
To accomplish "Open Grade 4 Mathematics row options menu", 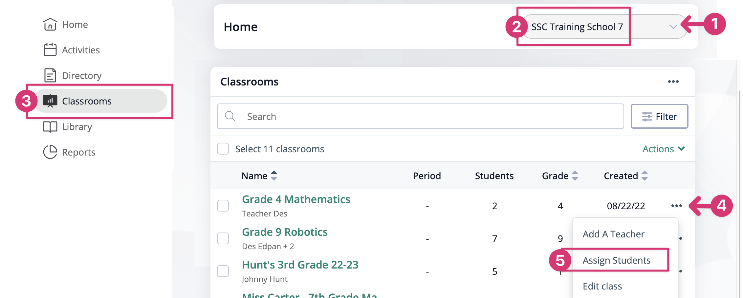I will 676,206.
